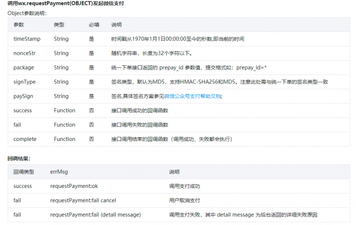Click the 类型 column header

59,25
